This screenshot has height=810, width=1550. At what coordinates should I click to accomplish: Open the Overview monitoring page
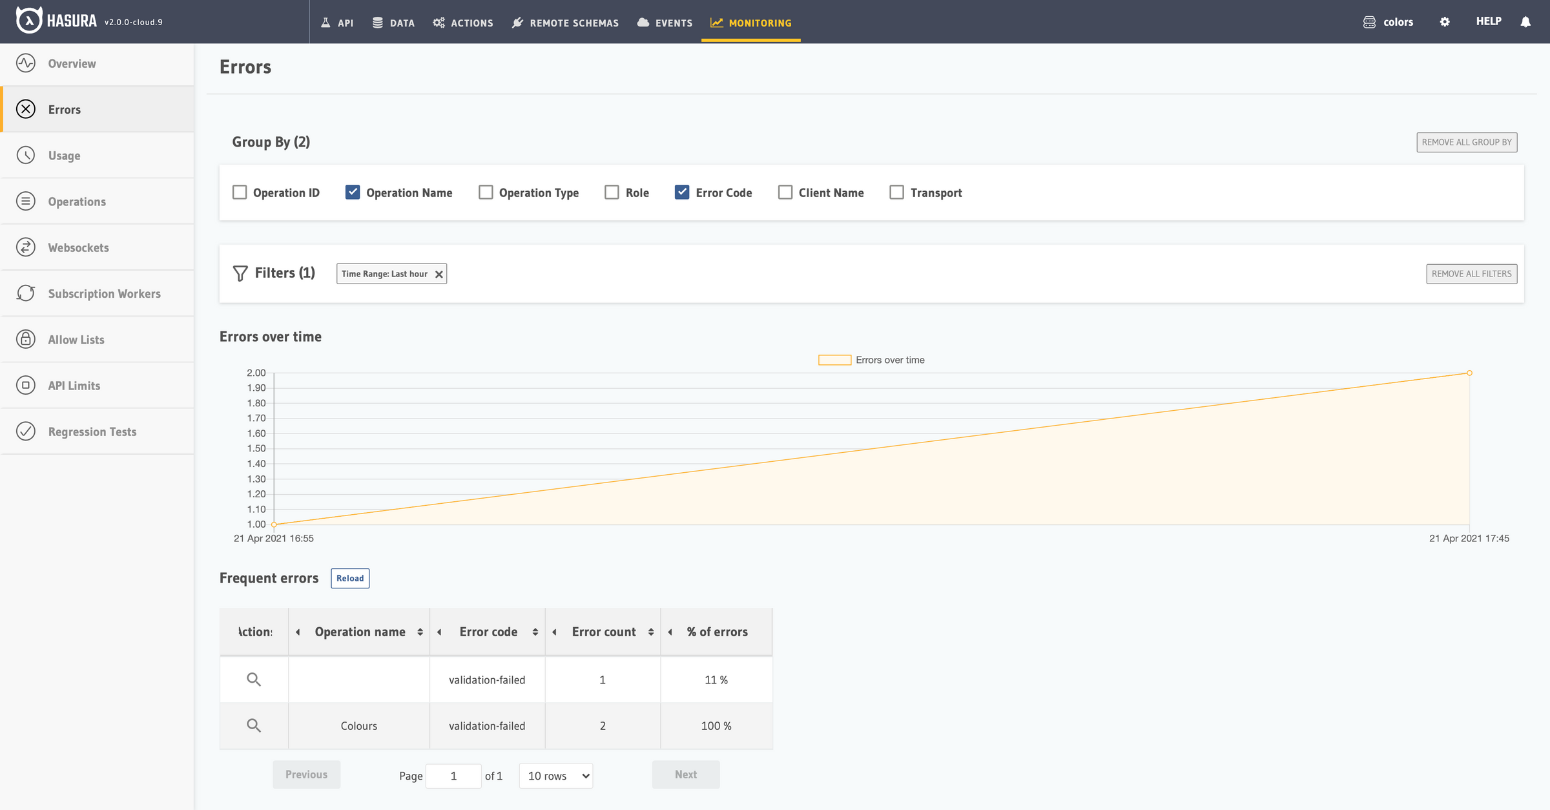tap(72, 63)
